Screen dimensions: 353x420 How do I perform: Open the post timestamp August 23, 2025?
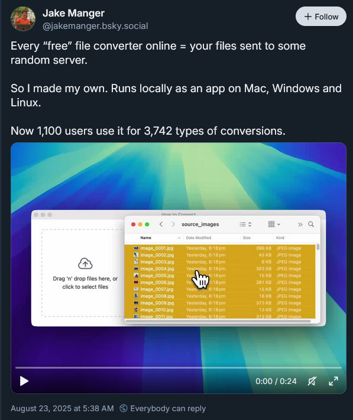pyautogui.click(x=62, y=408)
